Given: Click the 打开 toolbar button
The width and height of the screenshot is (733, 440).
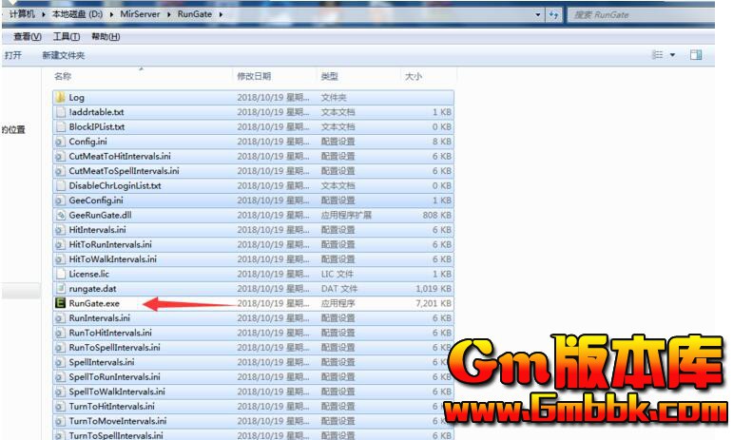Looking at the screenshot, I should (x=13, y=56).
